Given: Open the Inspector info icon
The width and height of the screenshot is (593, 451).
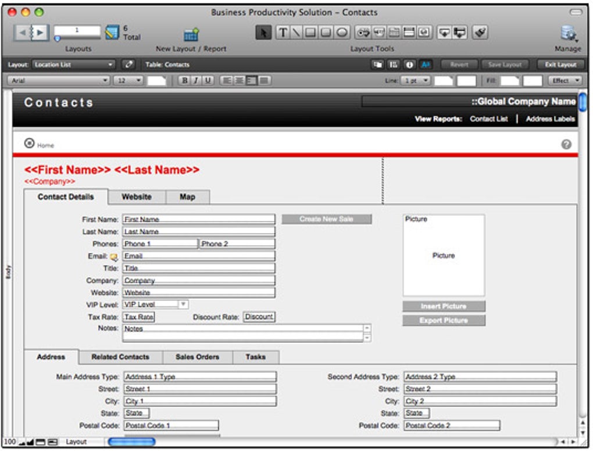Looking at the screenshot, I should pos(409,65).
